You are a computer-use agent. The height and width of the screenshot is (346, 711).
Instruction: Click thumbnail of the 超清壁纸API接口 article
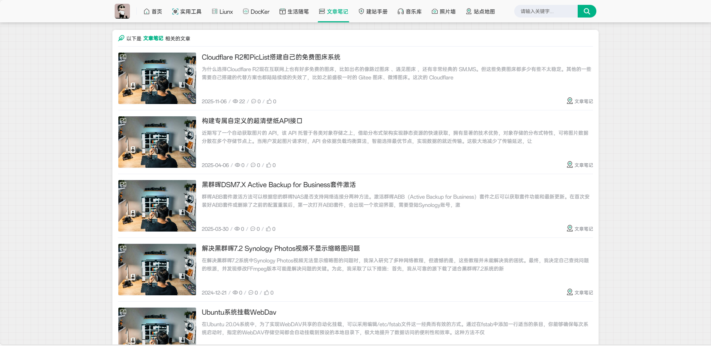coord(157,142)
